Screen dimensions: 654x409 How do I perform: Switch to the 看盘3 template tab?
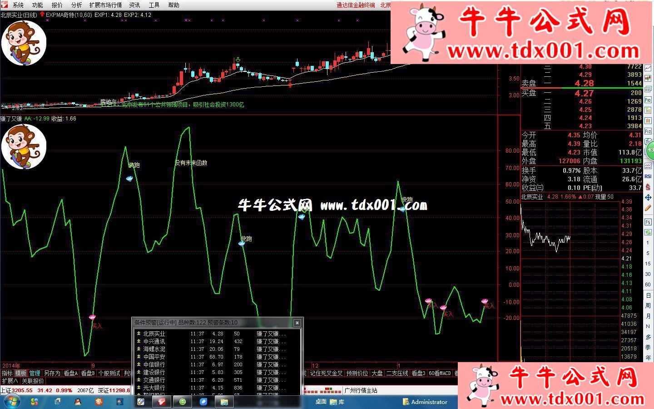[418, 373]
